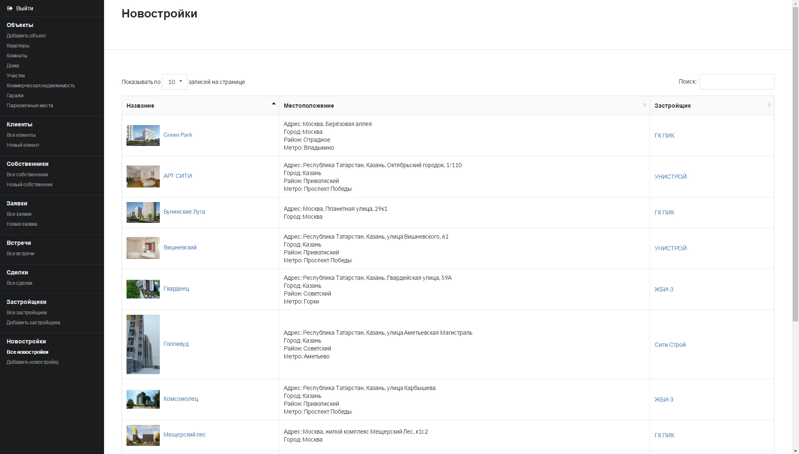The height and width of the screenshot is (454, 799).
Task: Click the logout icon next to Выйти
Action: click(x=10, y=8)
